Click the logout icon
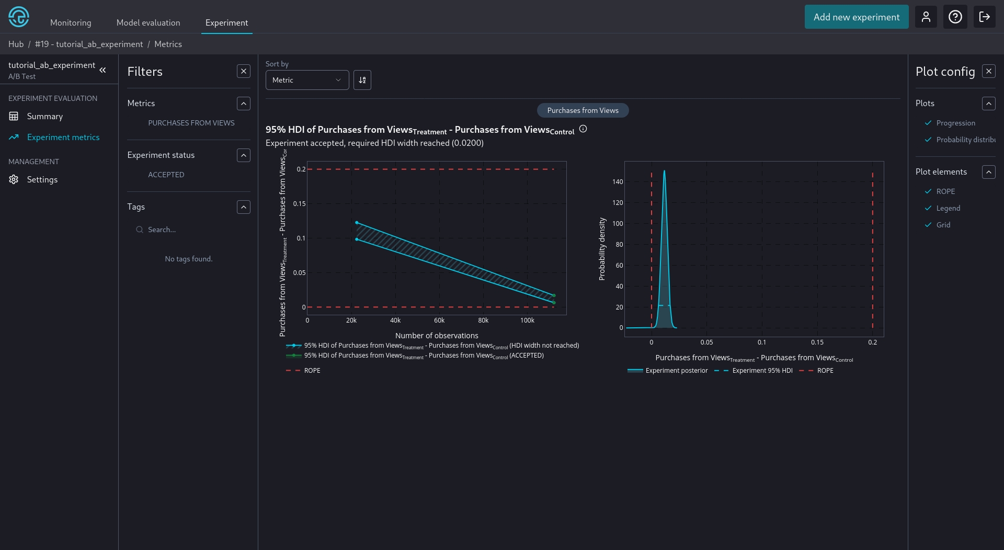This screenshot has height=550, width=1004. [x=984, y=17]
